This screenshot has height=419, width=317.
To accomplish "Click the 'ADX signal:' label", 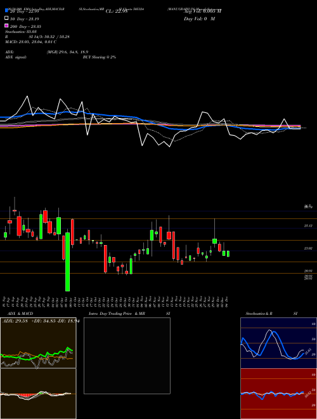I will pyautogui.click(x=16, y=57).
